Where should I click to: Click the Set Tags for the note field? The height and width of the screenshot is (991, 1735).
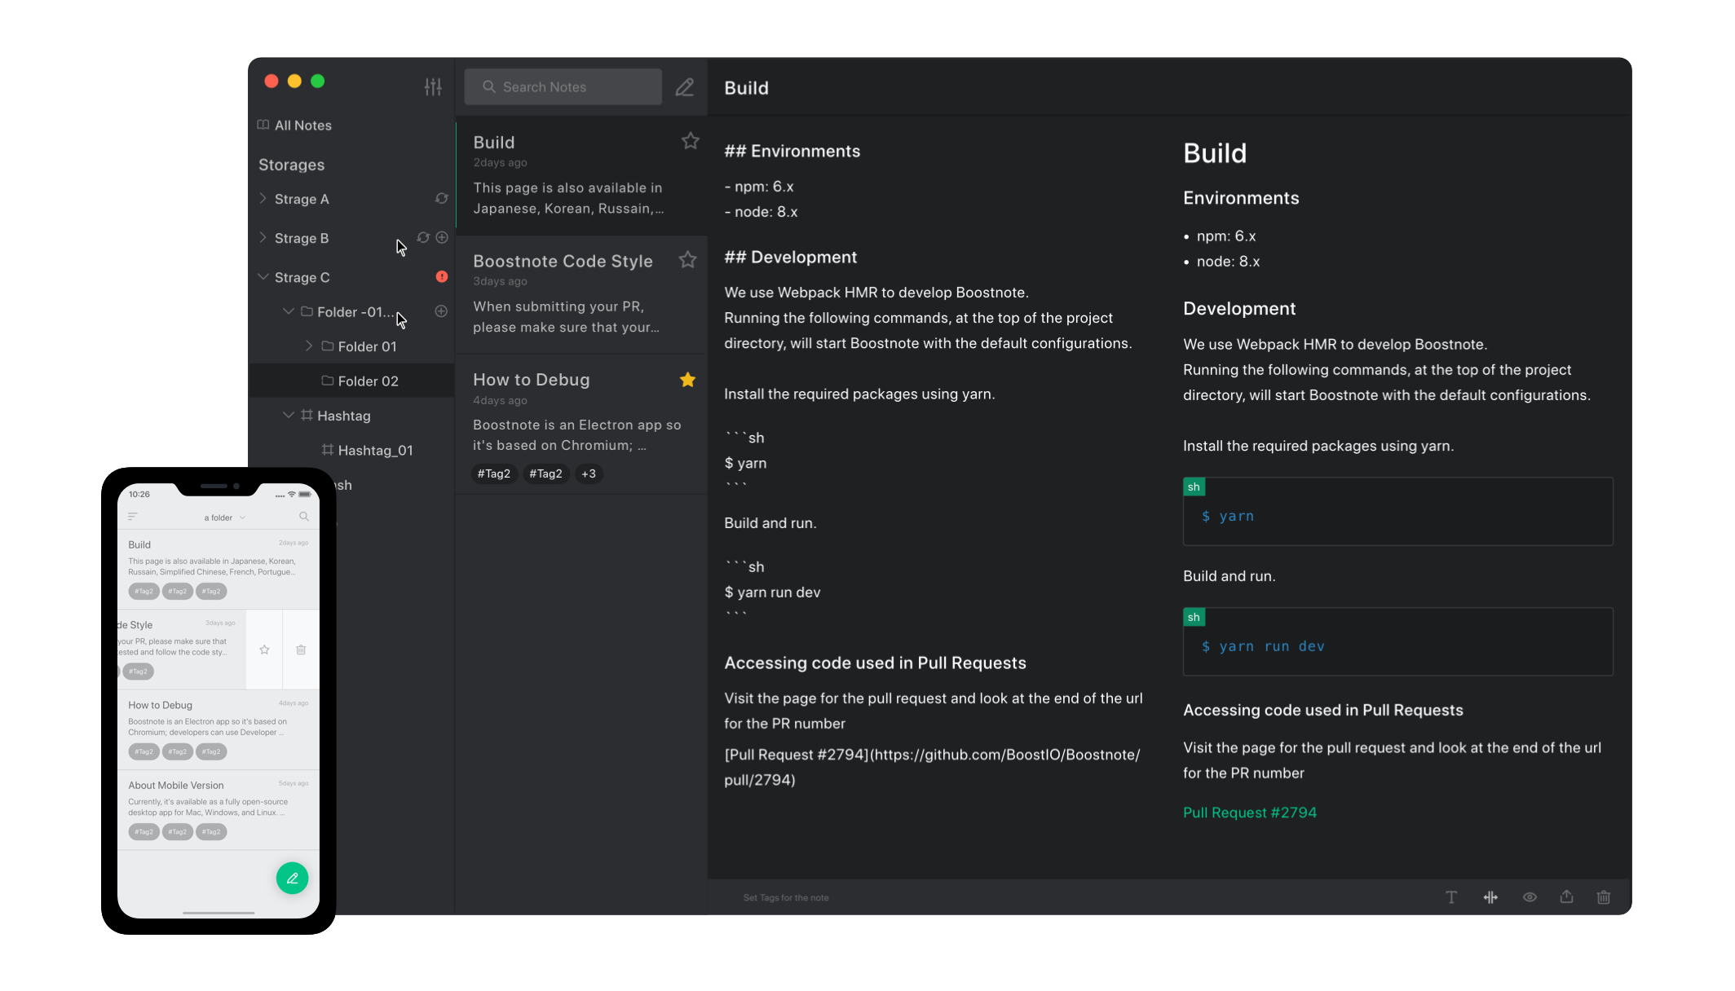tap(787, 897)
